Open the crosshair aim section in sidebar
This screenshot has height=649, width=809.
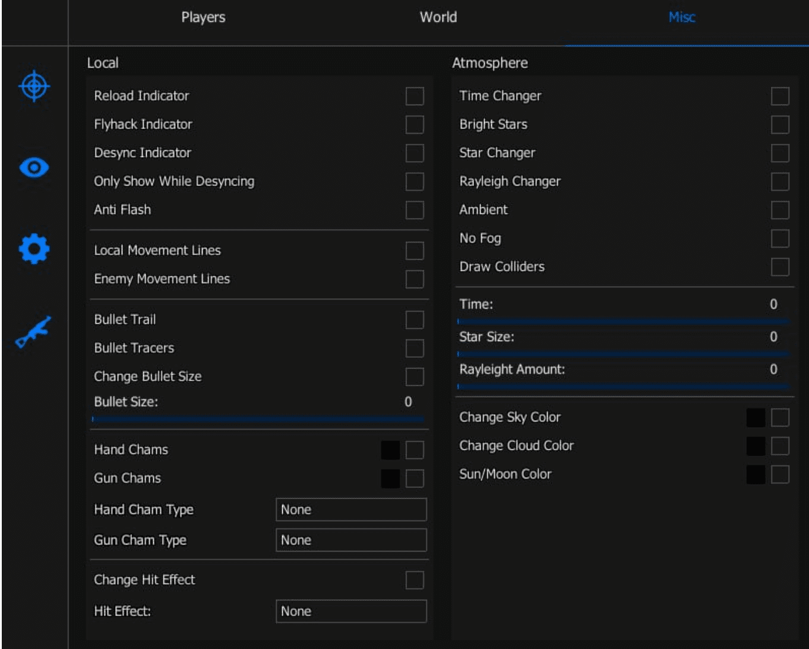[34, 86]
